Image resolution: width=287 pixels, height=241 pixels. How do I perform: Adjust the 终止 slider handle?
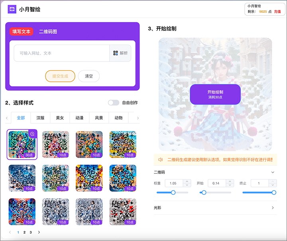click(x=274, y=192)
